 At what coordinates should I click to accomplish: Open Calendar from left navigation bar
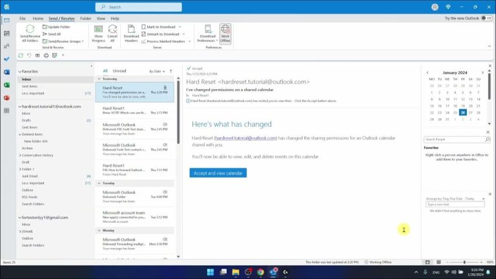tap(6, 33)
